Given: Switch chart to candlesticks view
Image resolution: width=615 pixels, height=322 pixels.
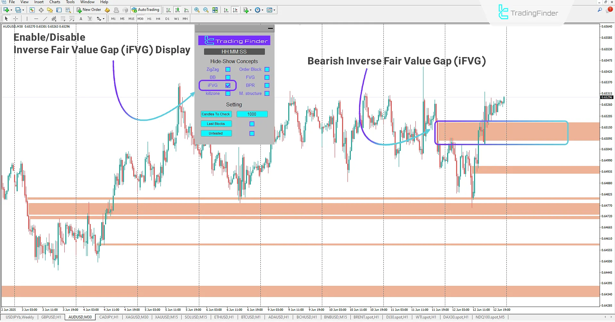Looking at the screenshot, I should coord(177,10).
